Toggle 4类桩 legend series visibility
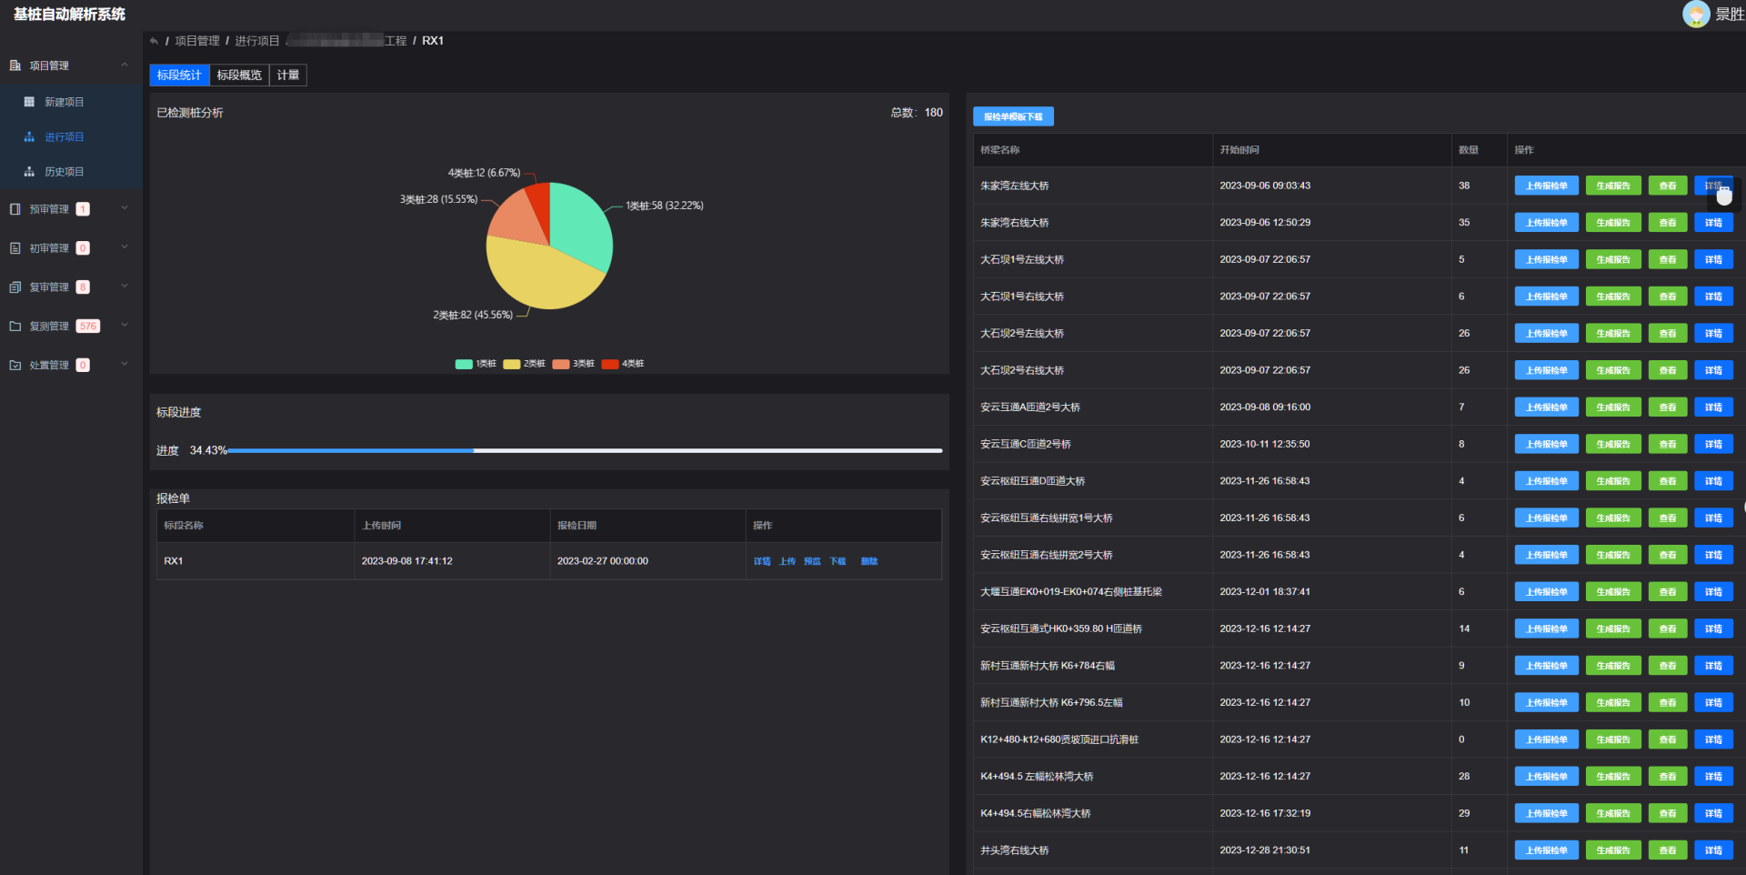1746x875 pixels. [622, 364]
